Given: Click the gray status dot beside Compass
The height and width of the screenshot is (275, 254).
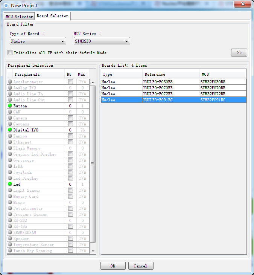Looking at the screenshot, I should 10,124.
